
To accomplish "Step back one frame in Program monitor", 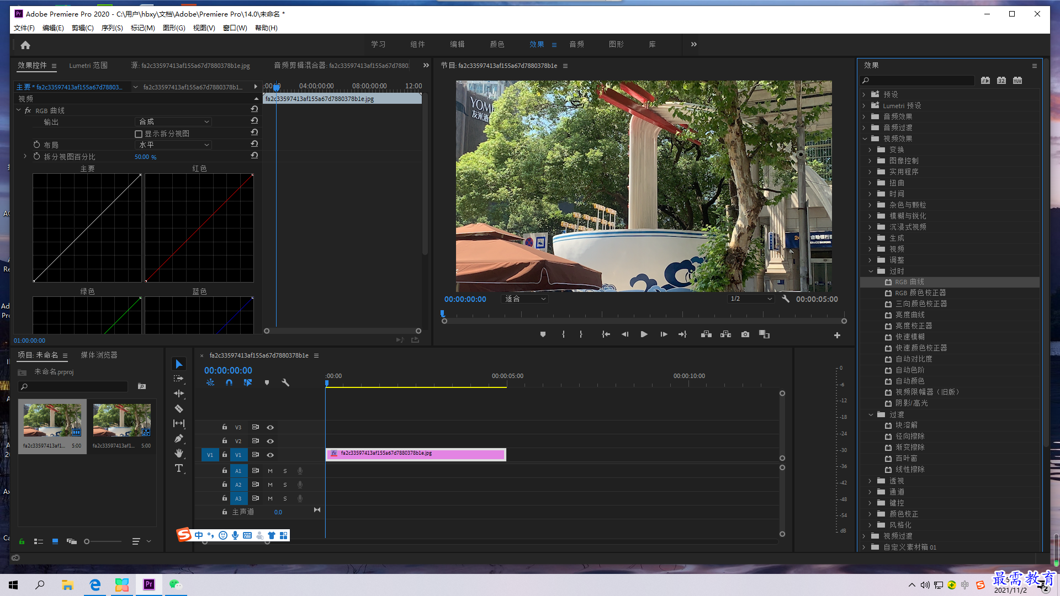I will tap(625, 334).
